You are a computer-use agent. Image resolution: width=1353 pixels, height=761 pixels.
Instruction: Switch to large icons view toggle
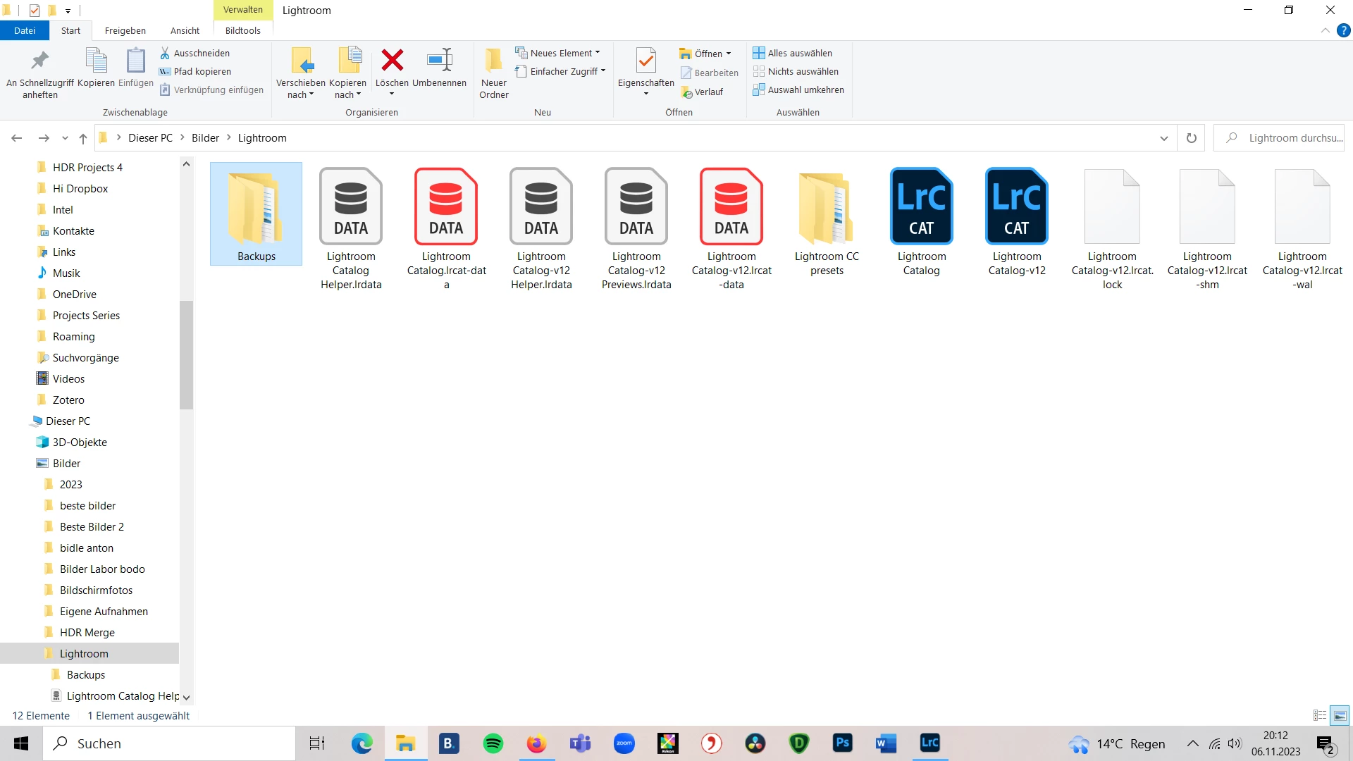tap(1340, 715)
